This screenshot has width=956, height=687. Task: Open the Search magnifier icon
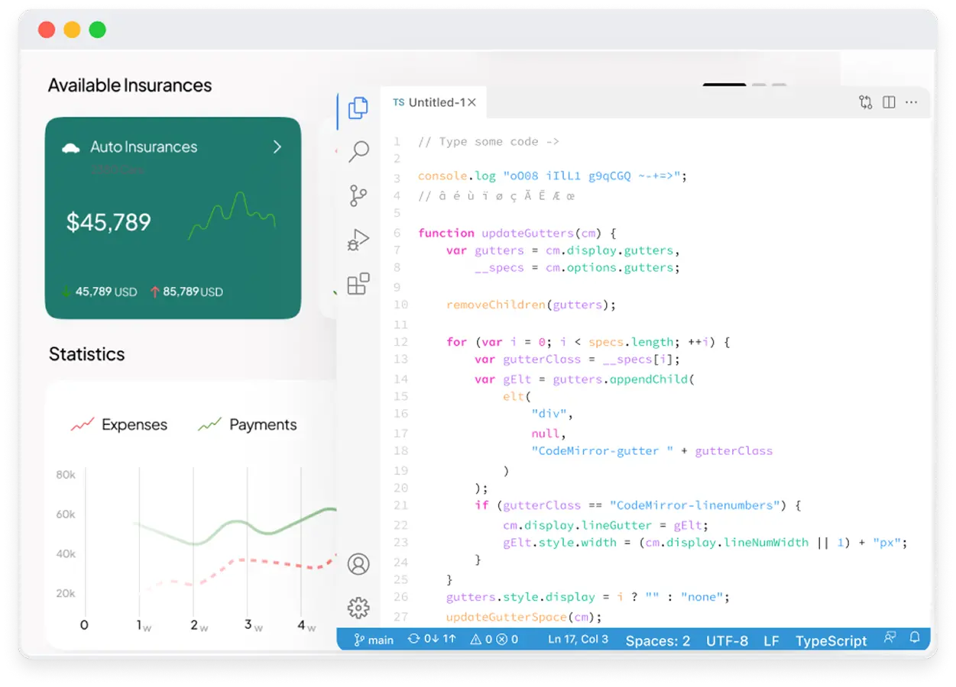(x=358, y=152)
